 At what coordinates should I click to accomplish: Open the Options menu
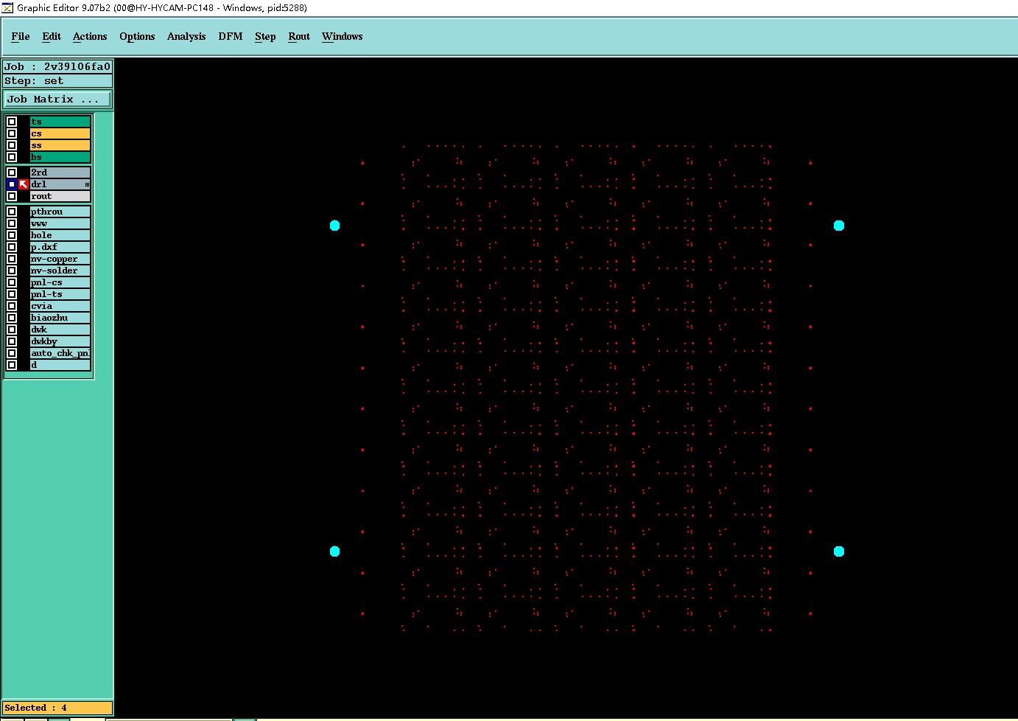point(137,36)
